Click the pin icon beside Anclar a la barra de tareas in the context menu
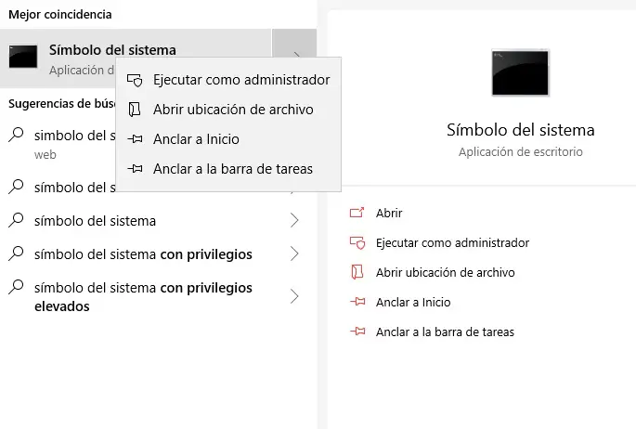The image size is (636, 429). [x=136, y=169]
